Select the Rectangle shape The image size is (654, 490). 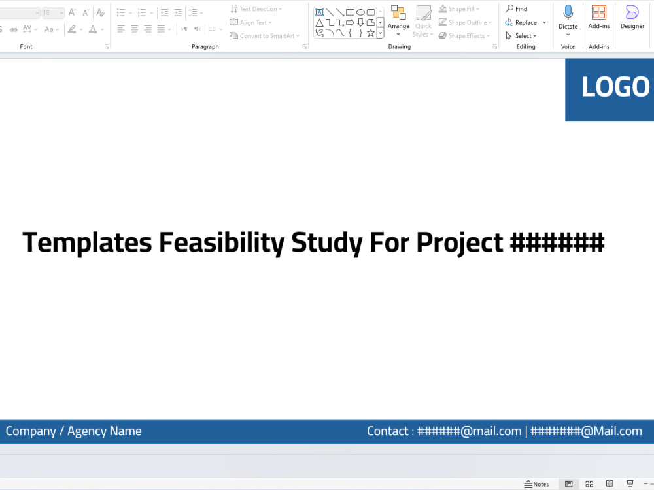[351, 12]
